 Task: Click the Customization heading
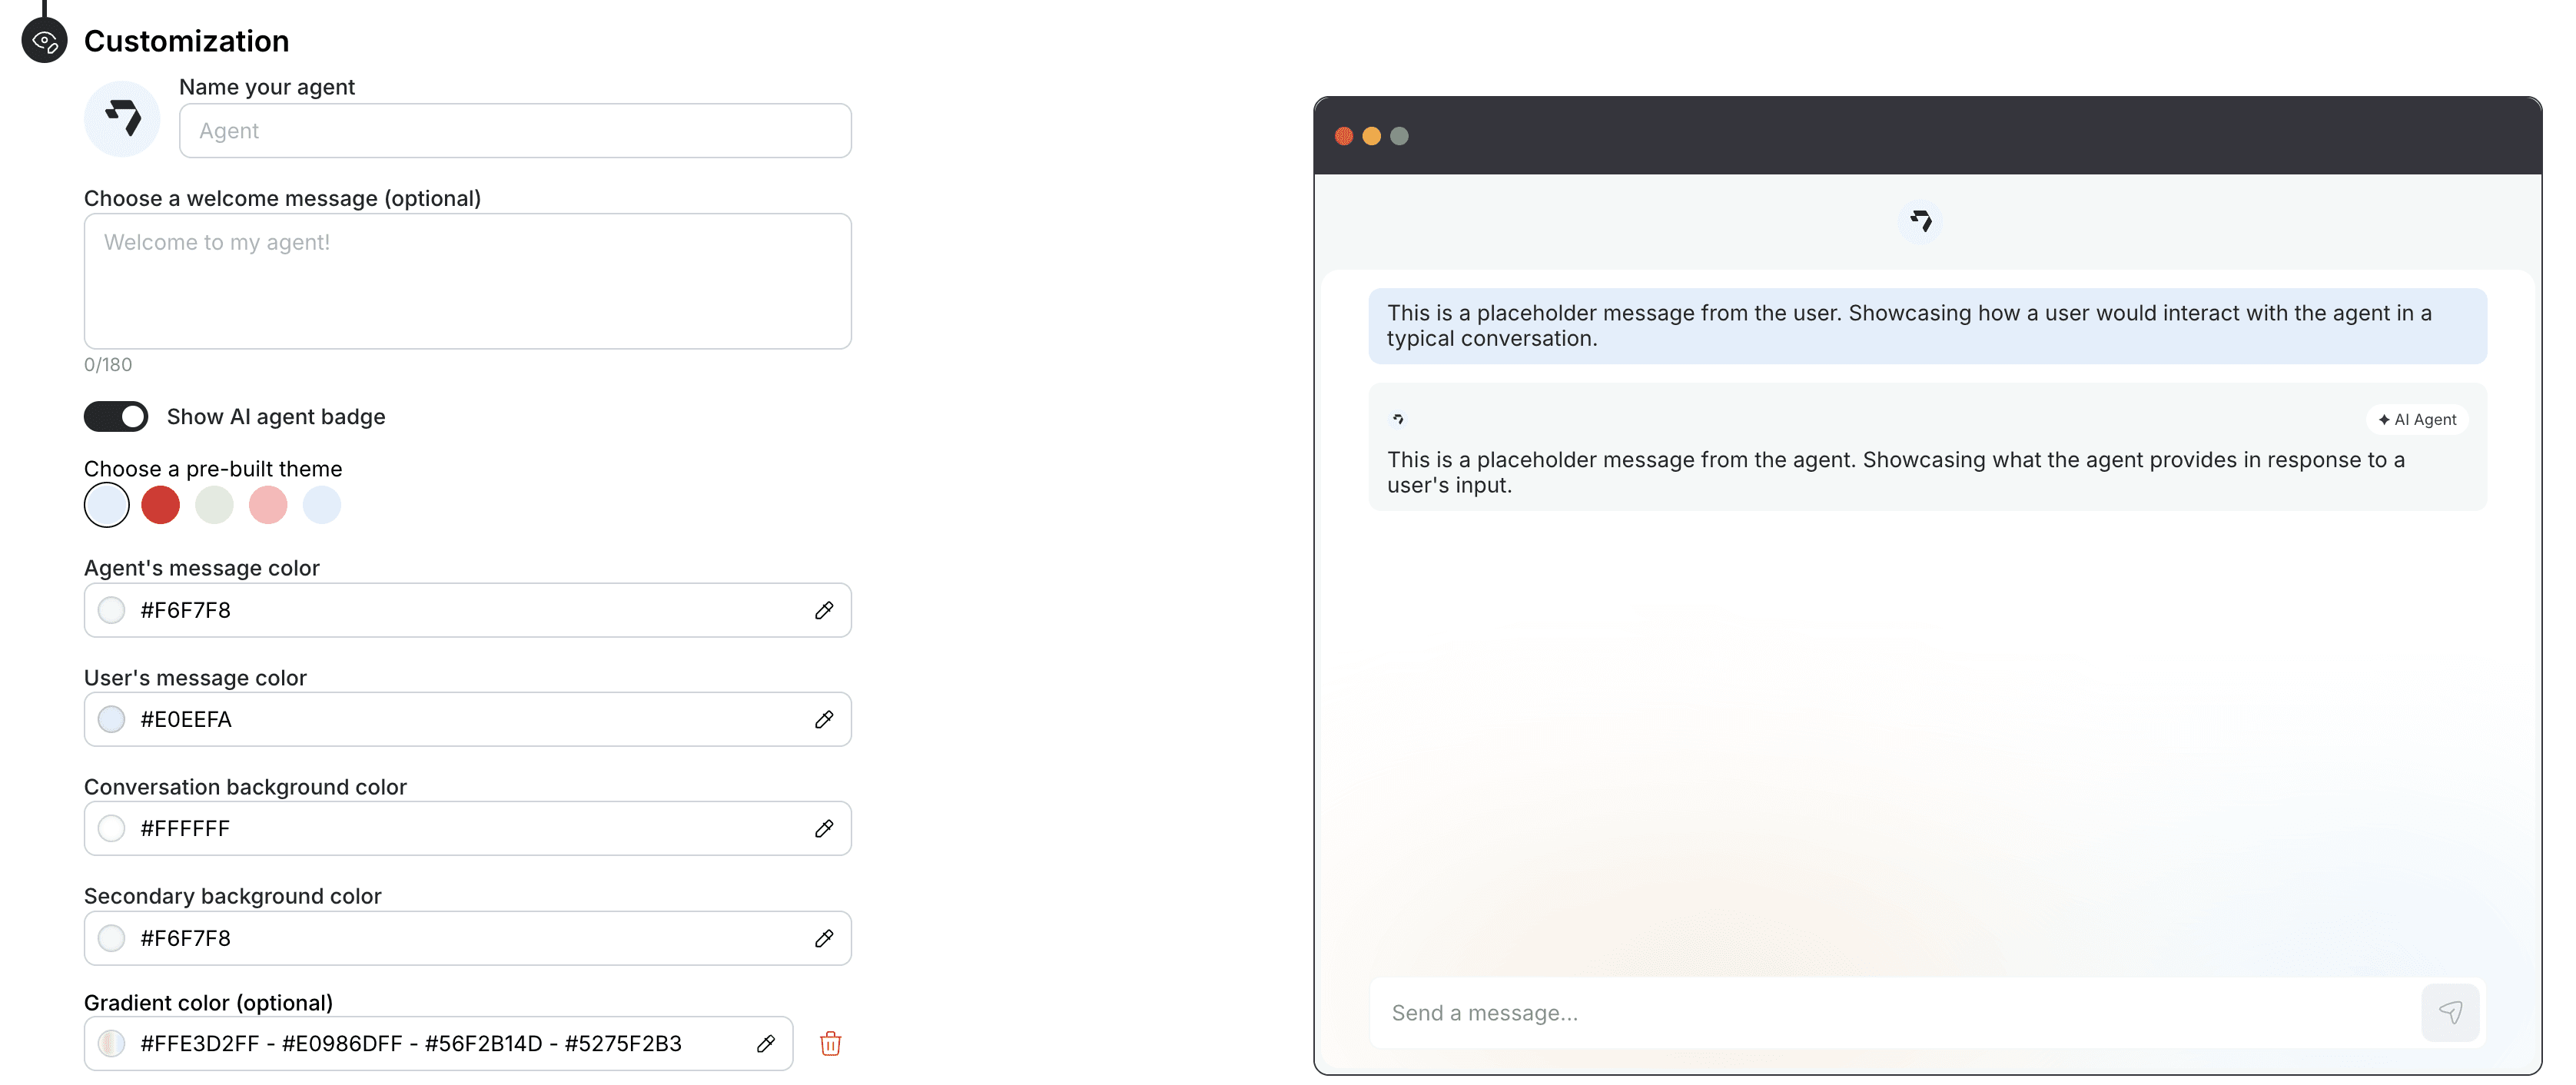point(187,41)
